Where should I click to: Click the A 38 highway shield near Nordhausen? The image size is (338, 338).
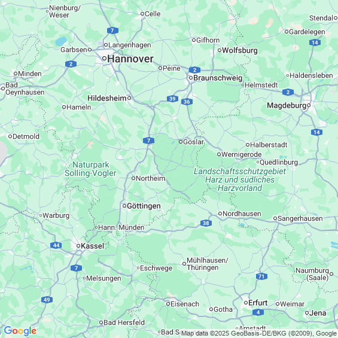pos(206,223)
